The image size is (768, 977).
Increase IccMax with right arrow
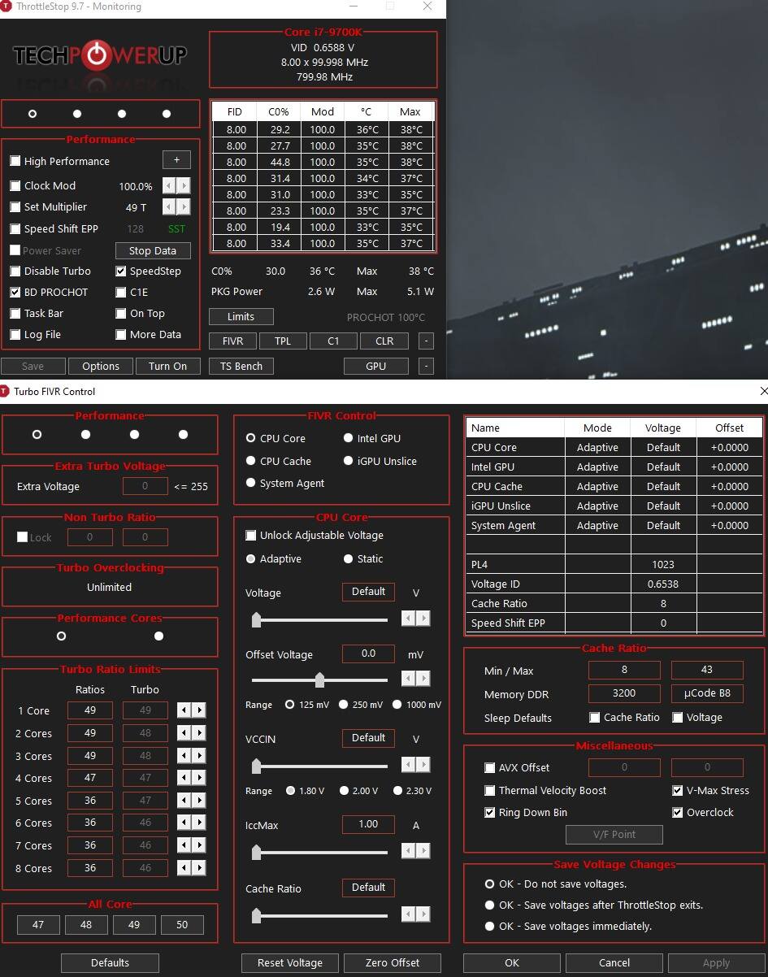coord(423,850)
